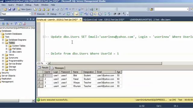Select the Service Broker tree item

[x=15, y=64]
